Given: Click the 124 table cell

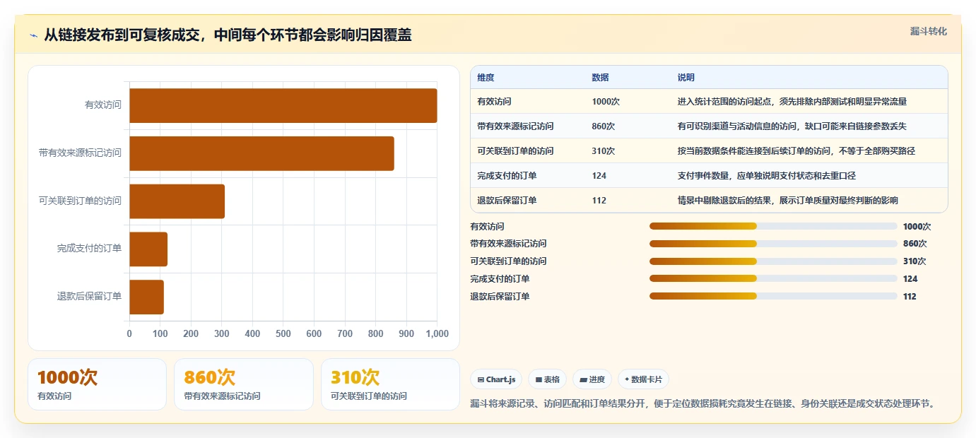Looking at the screenshot, I should tap(599, 176).
